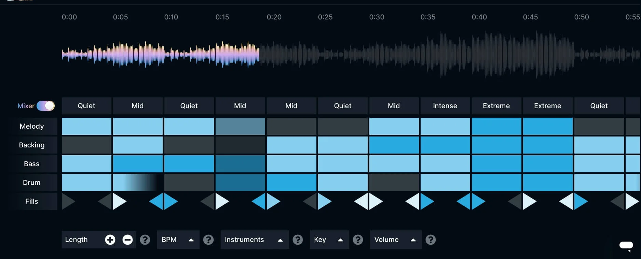
Task: Click the Drum track label
Action: [x=32, y=183]
